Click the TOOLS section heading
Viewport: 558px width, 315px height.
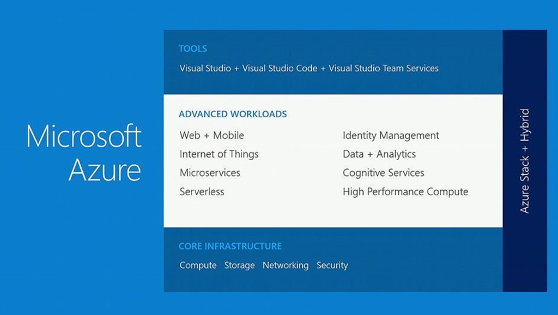pos(193,49)
